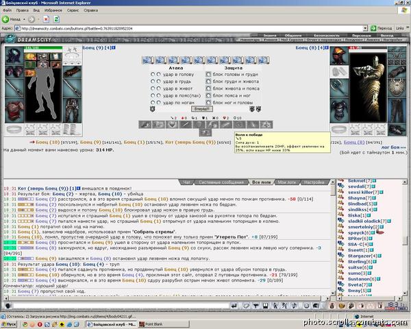Screen dimensions: 411x329
Task: Click player name sladkii oladick[7]
Action: [367, 221]
